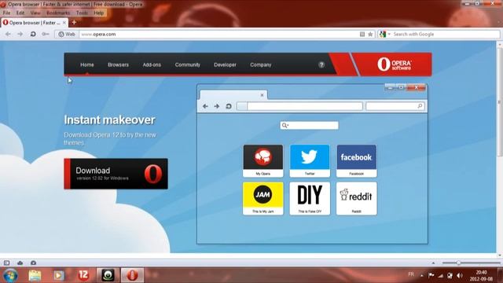Click the wand password key icon
Screen dimensions: 503x283
[46, 34]
